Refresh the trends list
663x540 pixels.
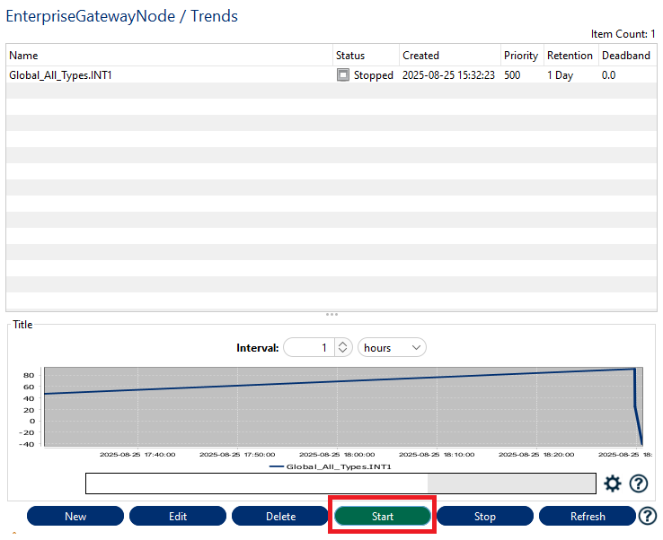pyautogui.click(x=588, y=517)
